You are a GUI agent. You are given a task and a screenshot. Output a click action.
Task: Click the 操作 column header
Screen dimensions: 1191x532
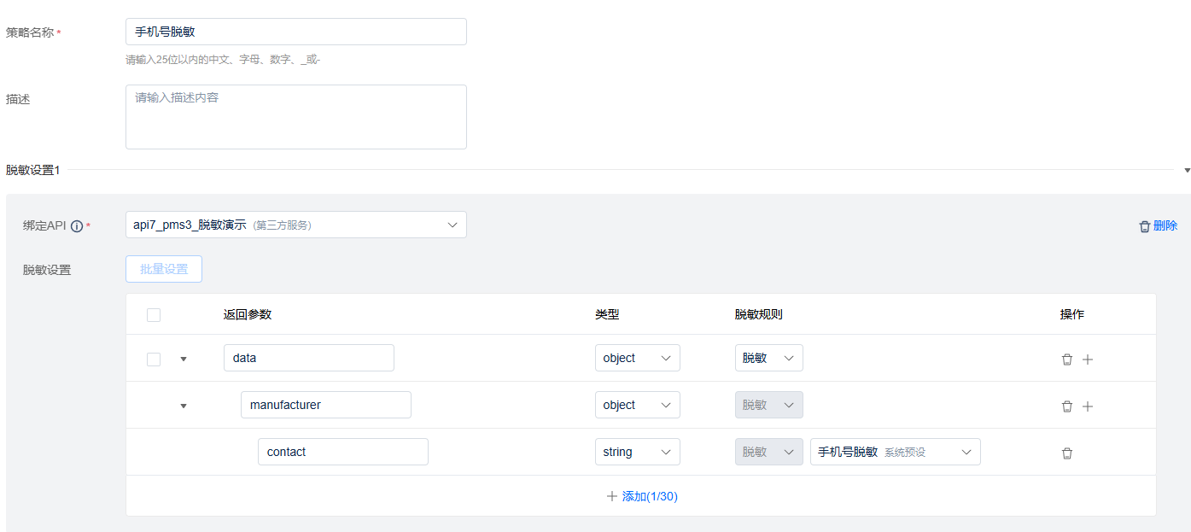[1072, 314]
